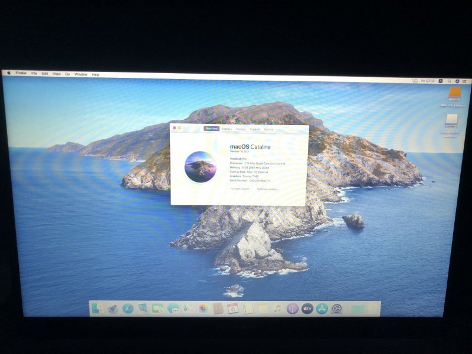Click the Graphics information line
472x354 pixels.
[x=244, y=176]
